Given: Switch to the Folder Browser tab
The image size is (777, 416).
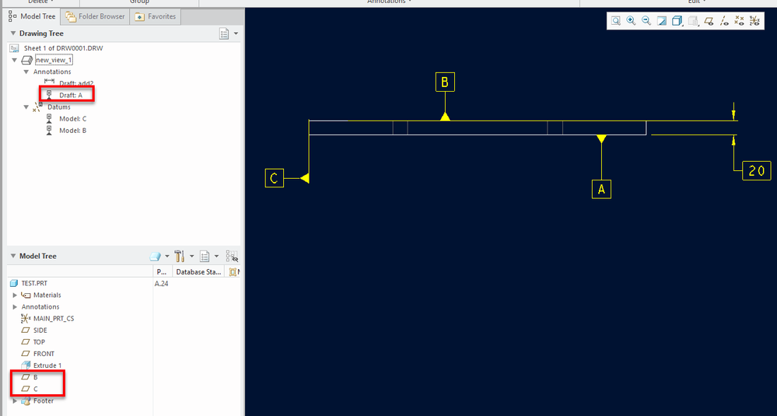Looking at the screenshot, I should pos(95,16).
